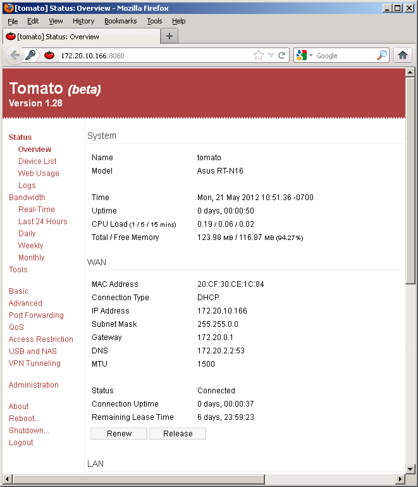Open the Device List page
This screenshot has height=487, width=418.
click(x=37, y=161)
